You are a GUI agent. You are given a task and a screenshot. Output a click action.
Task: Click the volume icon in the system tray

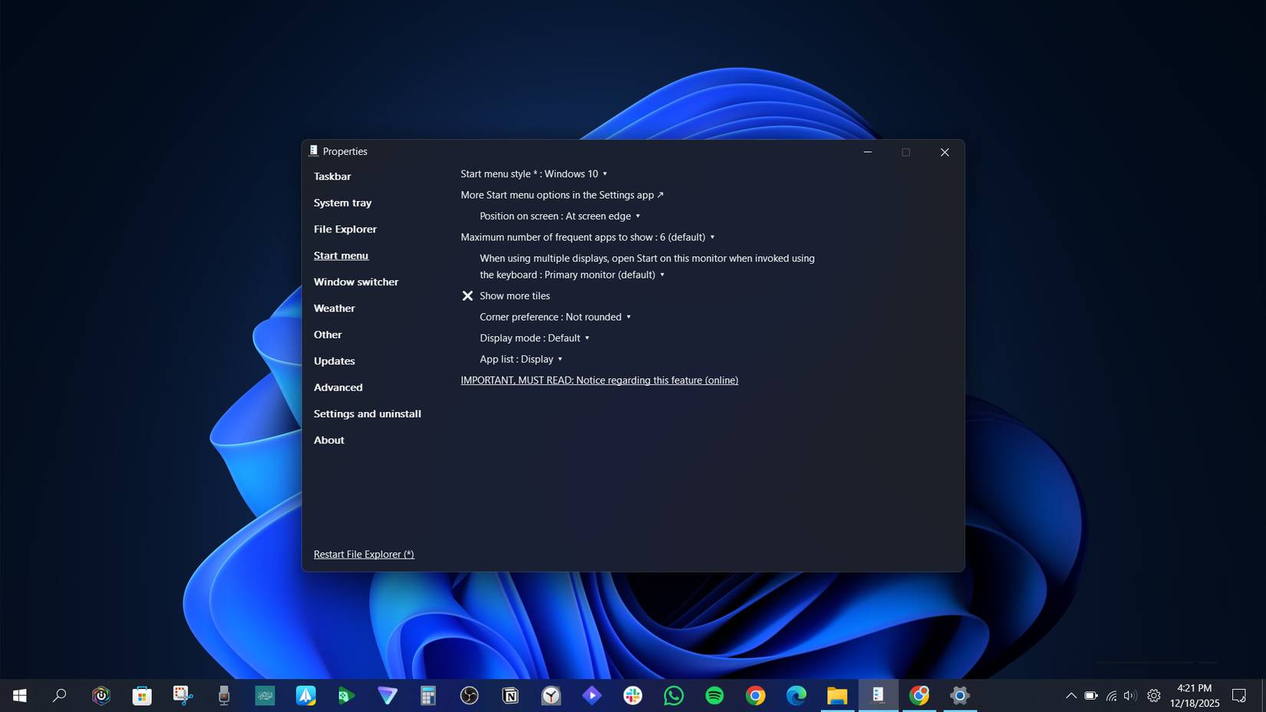click(1129, 696)
